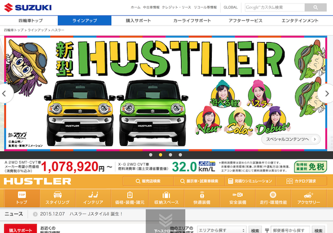Open エンタテインメント menu tab
The height and width of the screenshot is (233, 333).
point(300,21)
